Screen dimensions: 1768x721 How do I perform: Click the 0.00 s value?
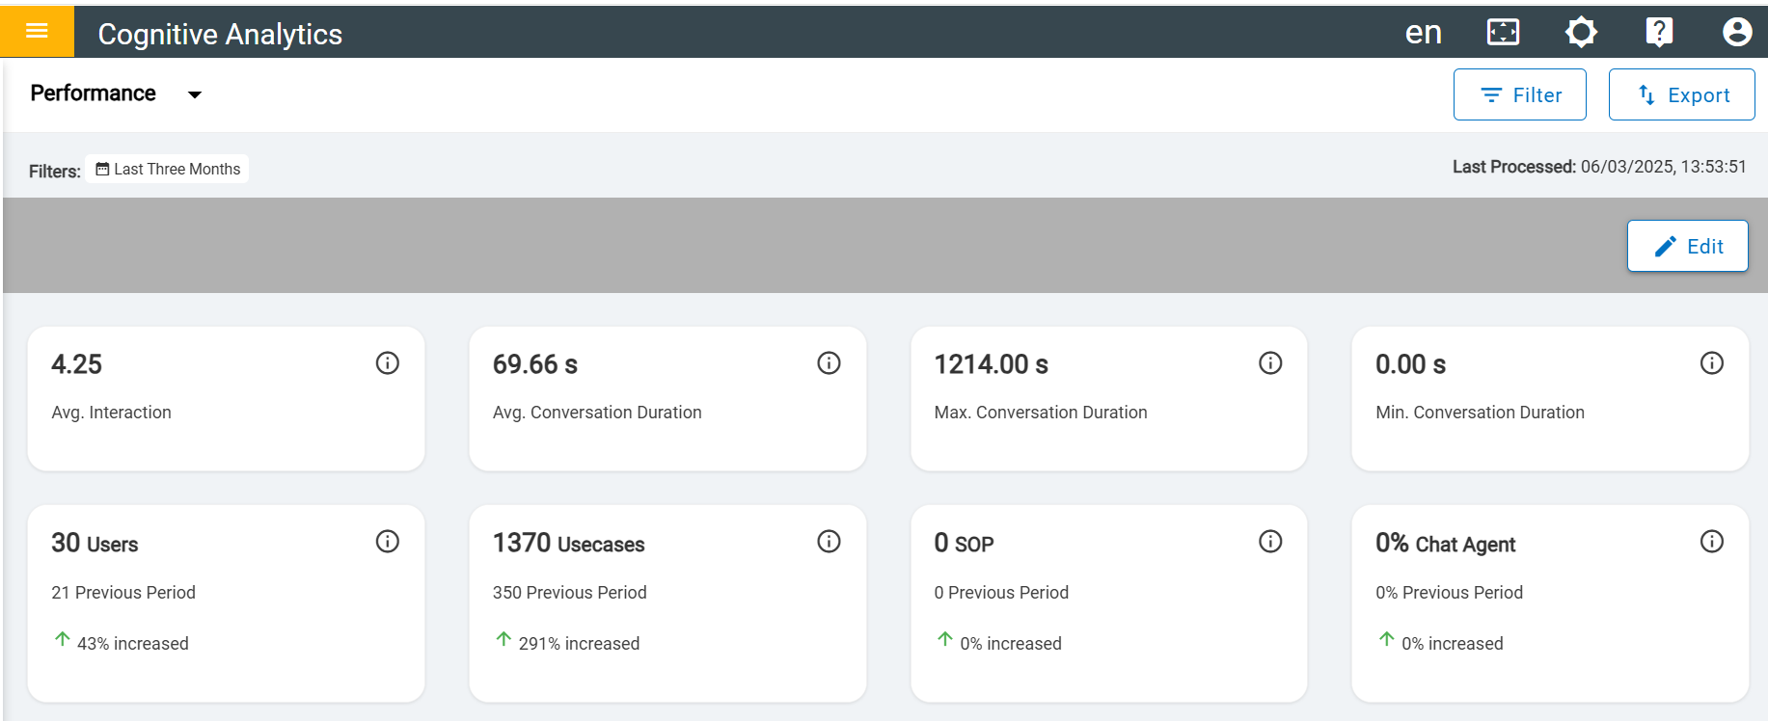(x=1410, y=364)
